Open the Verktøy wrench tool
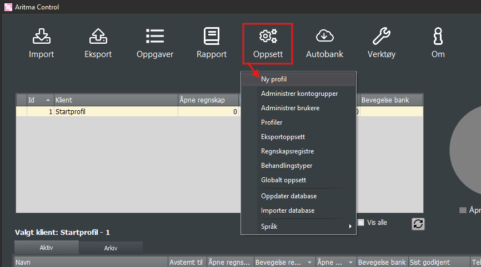 coord(381,43)
